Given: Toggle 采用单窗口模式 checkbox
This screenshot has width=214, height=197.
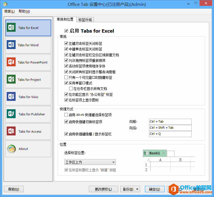Looking at the screenshot, I should [66, 83].
